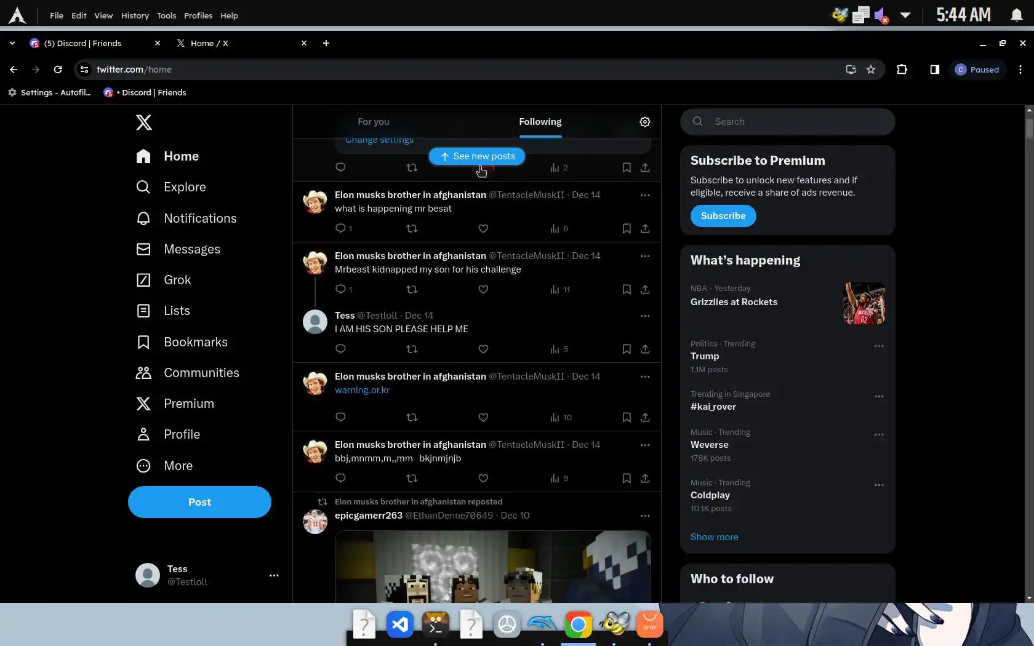
Task: Bookmark the warning.or.kr post
Action: [x=627, y=417]
